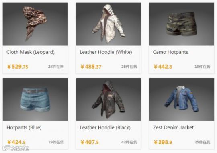Open the Leather Hoodie (White) item image
Image resolution: width=217 pixels, height=153 pixels.
[108, 24]
